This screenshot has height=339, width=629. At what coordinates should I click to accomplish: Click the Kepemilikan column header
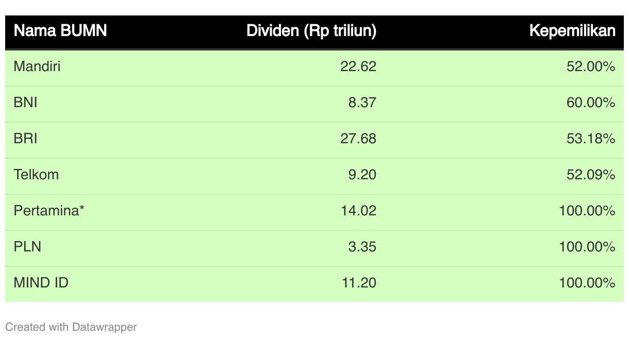pyautogui.click(x=572, y=31)
